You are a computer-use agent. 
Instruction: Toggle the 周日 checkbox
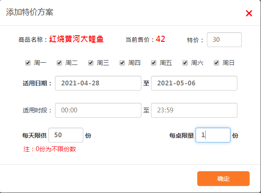pyautogui.click(x=216, y=63)
